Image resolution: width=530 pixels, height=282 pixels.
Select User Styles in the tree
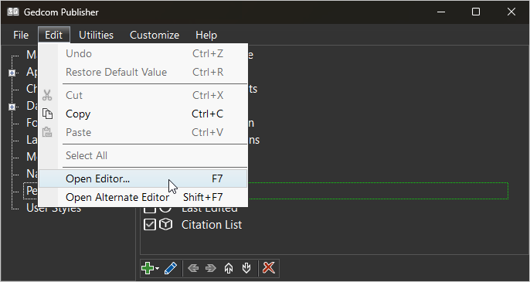pos(54,209)
